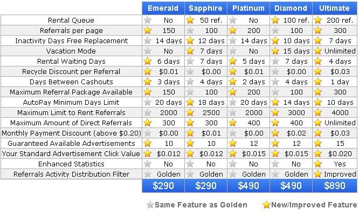Click the Referrals Activity Distribution Filter row label
The image size is (359, 215).
pyautogui.click(x=72, y=174)
